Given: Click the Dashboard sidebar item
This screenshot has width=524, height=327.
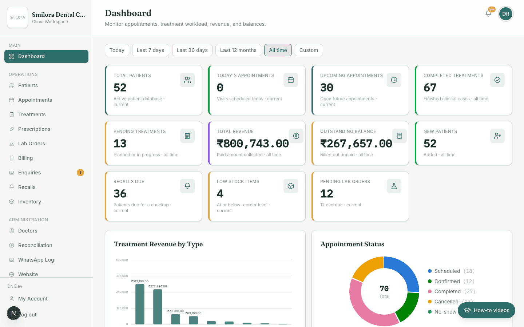Looking at the screenshot, I should click(46, 56).
